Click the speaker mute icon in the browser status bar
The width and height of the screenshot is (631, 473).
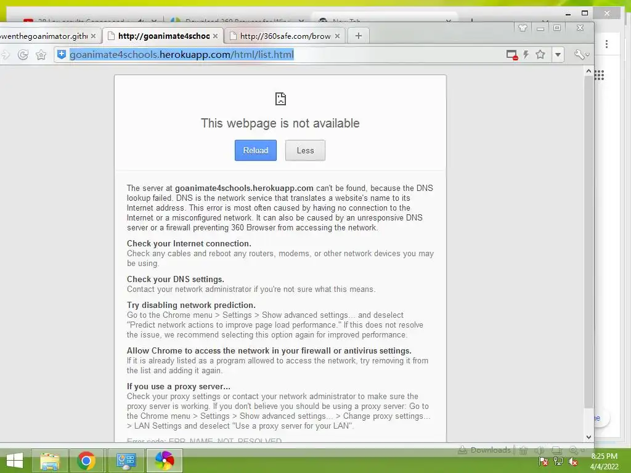[539, 450]
